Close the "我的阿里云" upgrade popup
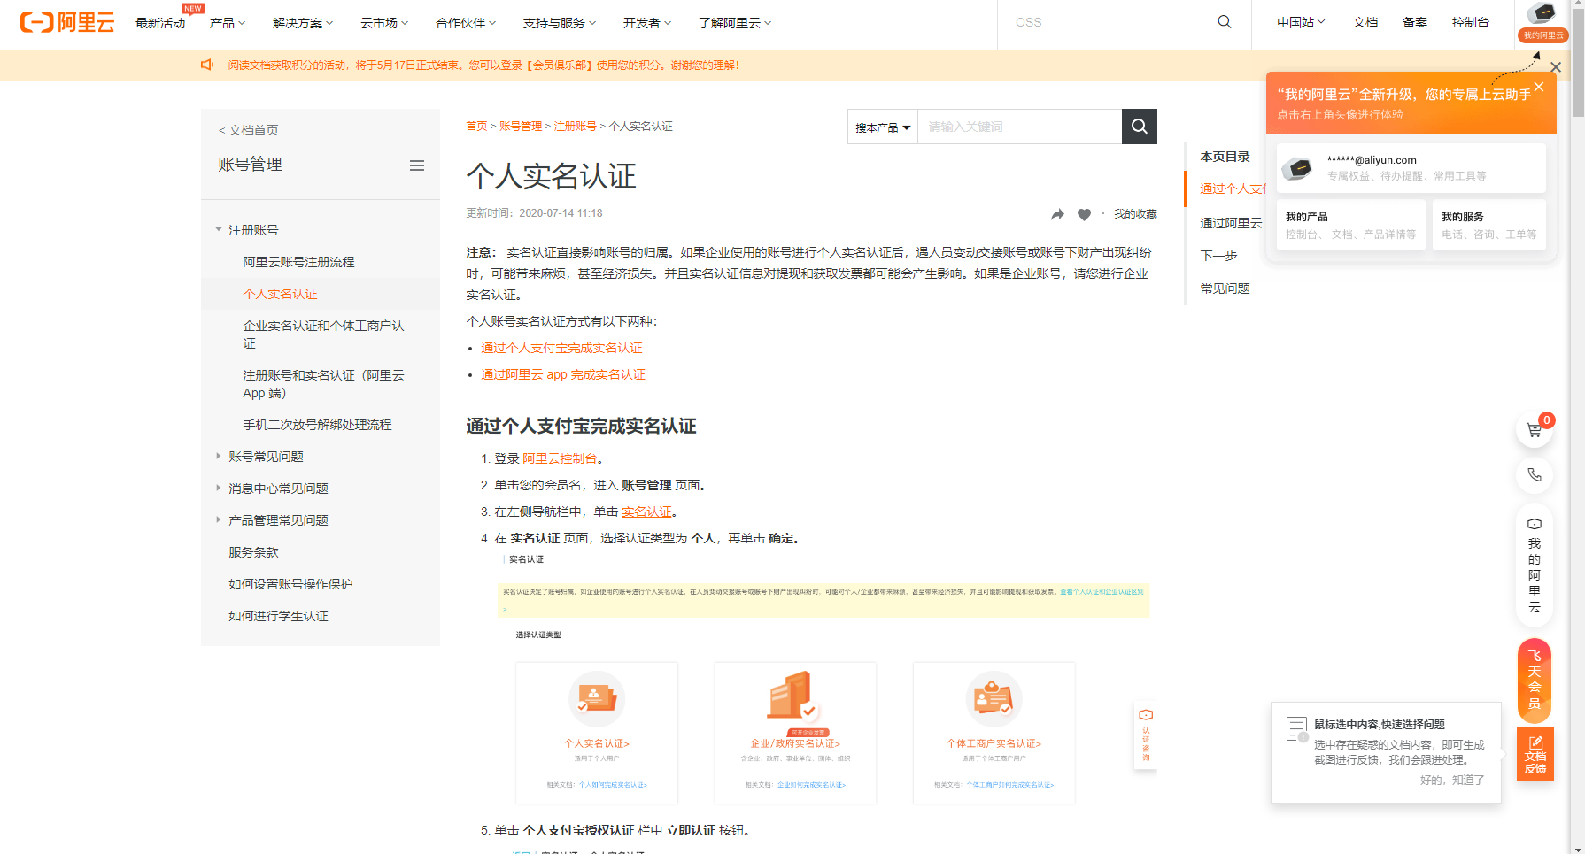The height and width of the screenshot is (854, 1585). click(1539, 87)
